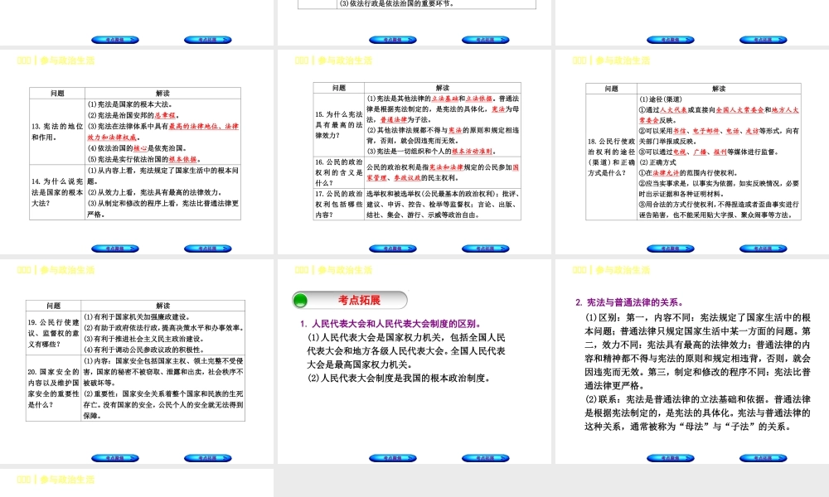Click 考点拓展 button on the question 18 slide
Viewport: 829px width, 497px height.
(763, 248)
